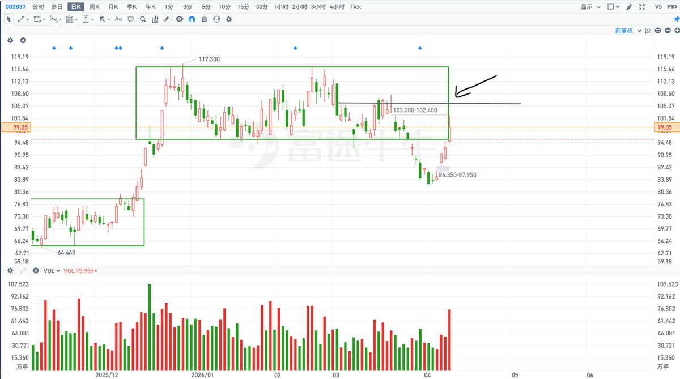Select the arrow cursor tool
The image size is (680, 379).
pyautogui.click(x=8, y=19)
